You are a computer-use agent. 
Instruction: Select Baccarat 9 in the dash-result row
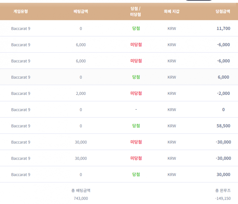(21, 110)
